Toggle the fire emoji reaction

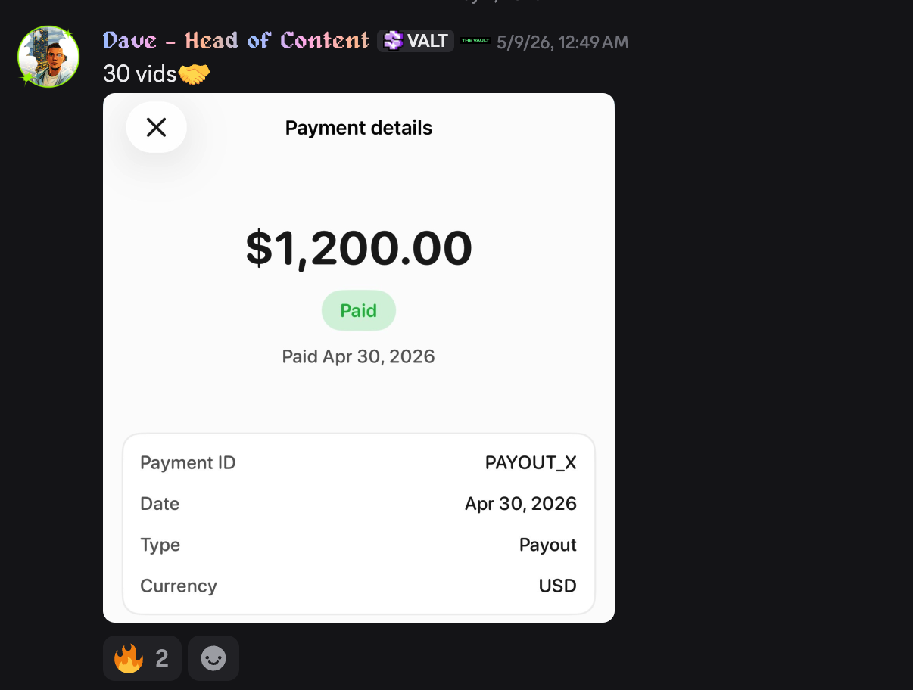pyautogui.click(x=142, y=658)
